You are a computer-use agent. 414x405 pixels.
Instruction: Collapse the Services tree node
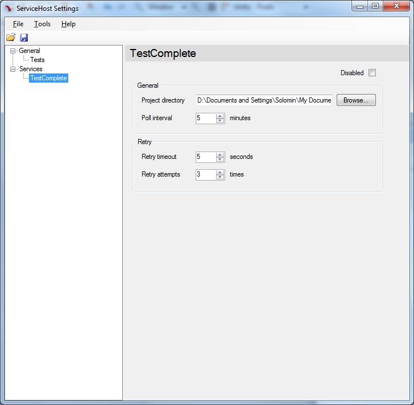(13, 69)
